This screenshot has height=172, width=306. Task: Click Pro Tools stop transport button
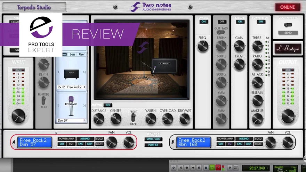click(x=206, y=167)
